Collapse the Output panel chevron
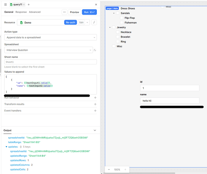The width and height of the screenshot is (207, 174). pos(95,130)
